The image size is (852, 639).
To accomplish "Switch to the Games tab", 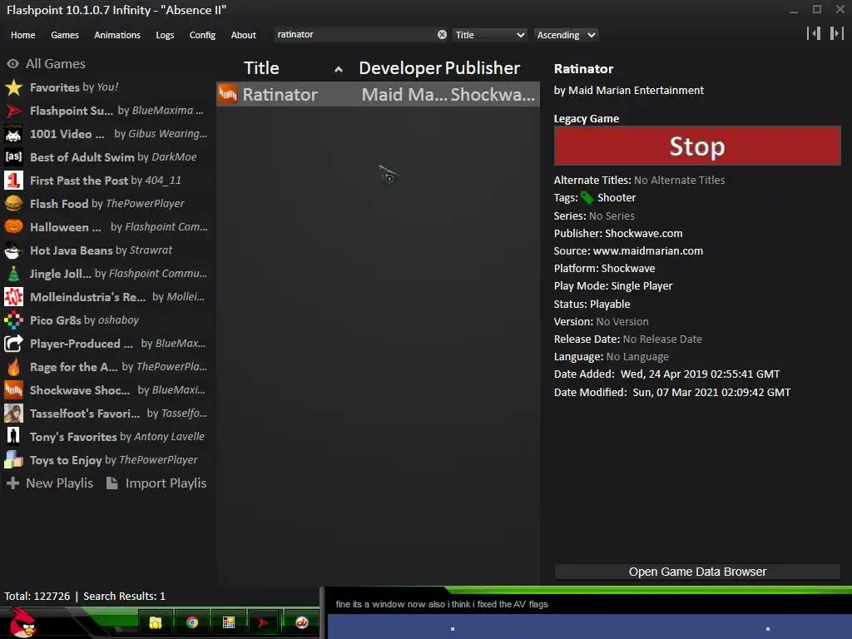I will (x=65, y=35).
